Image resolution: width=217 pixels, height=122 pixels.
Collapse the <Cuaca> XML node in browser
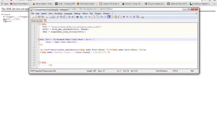pos(2,14)
